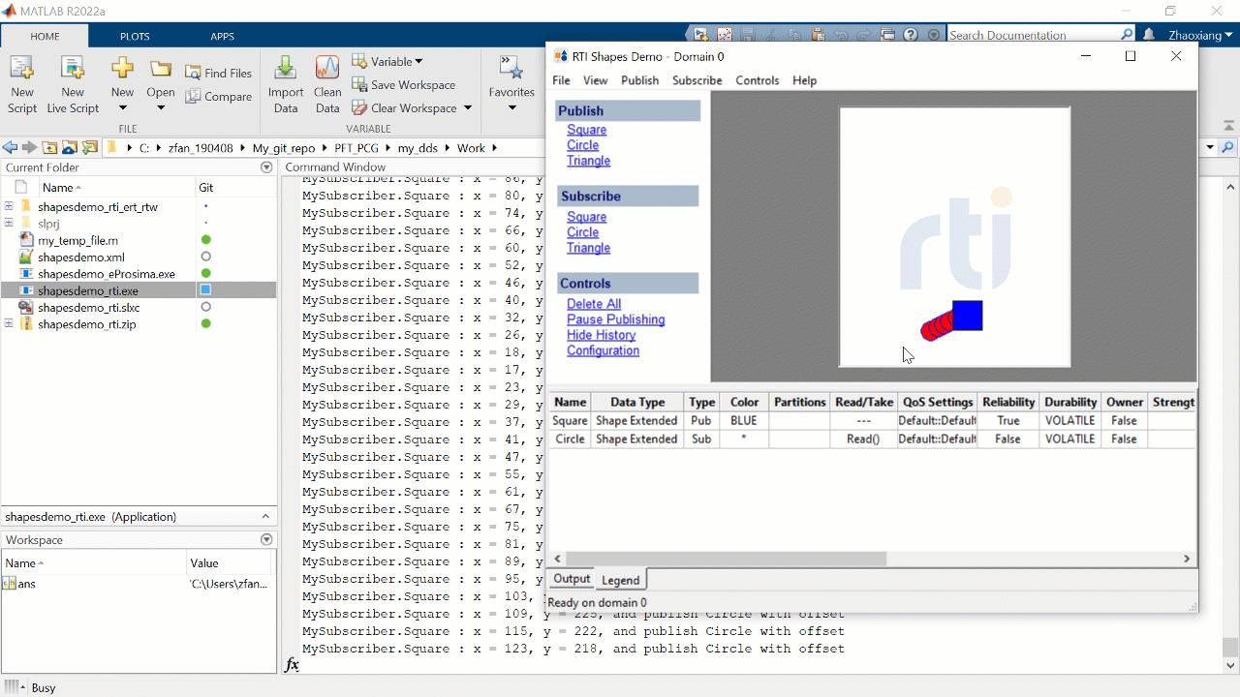This screenshot has width=1240, height=697.
Task: Click the Delete All control link
Action: coord(593,303)
